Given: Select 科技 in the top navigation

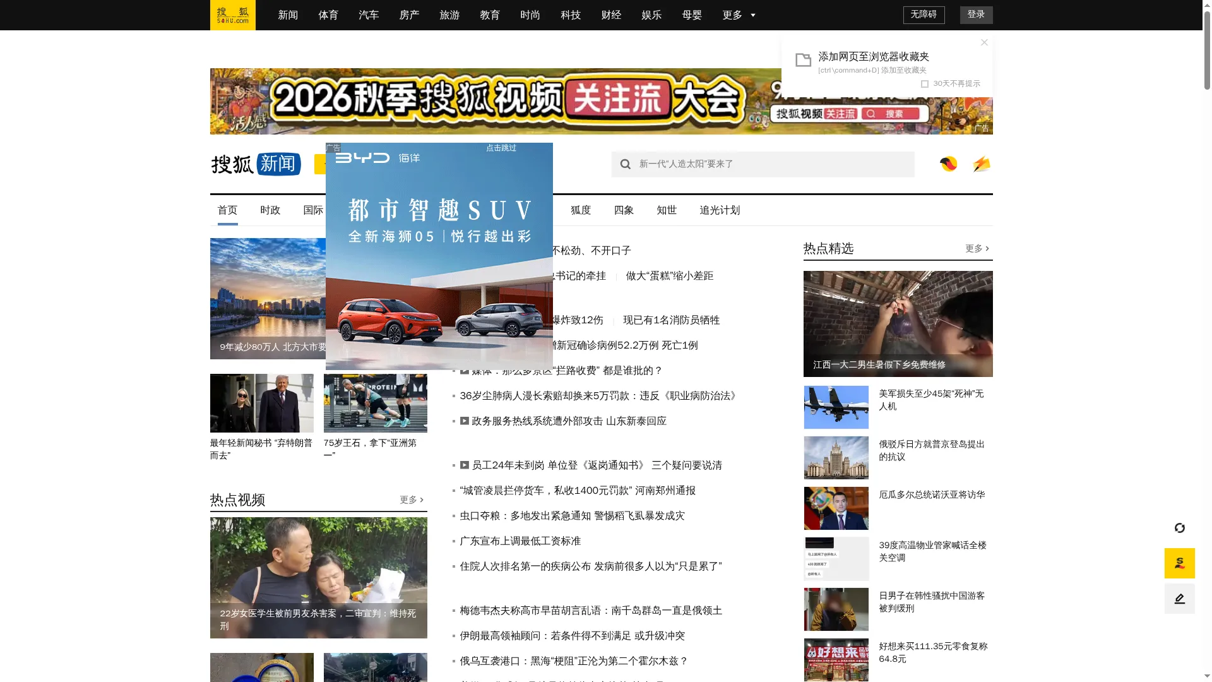Looking at the screenshot, I should click(571, 15).
